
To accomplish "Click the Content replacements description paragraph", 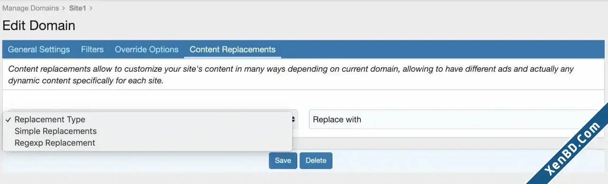I will pyautogui.click(x=291, y=75).
